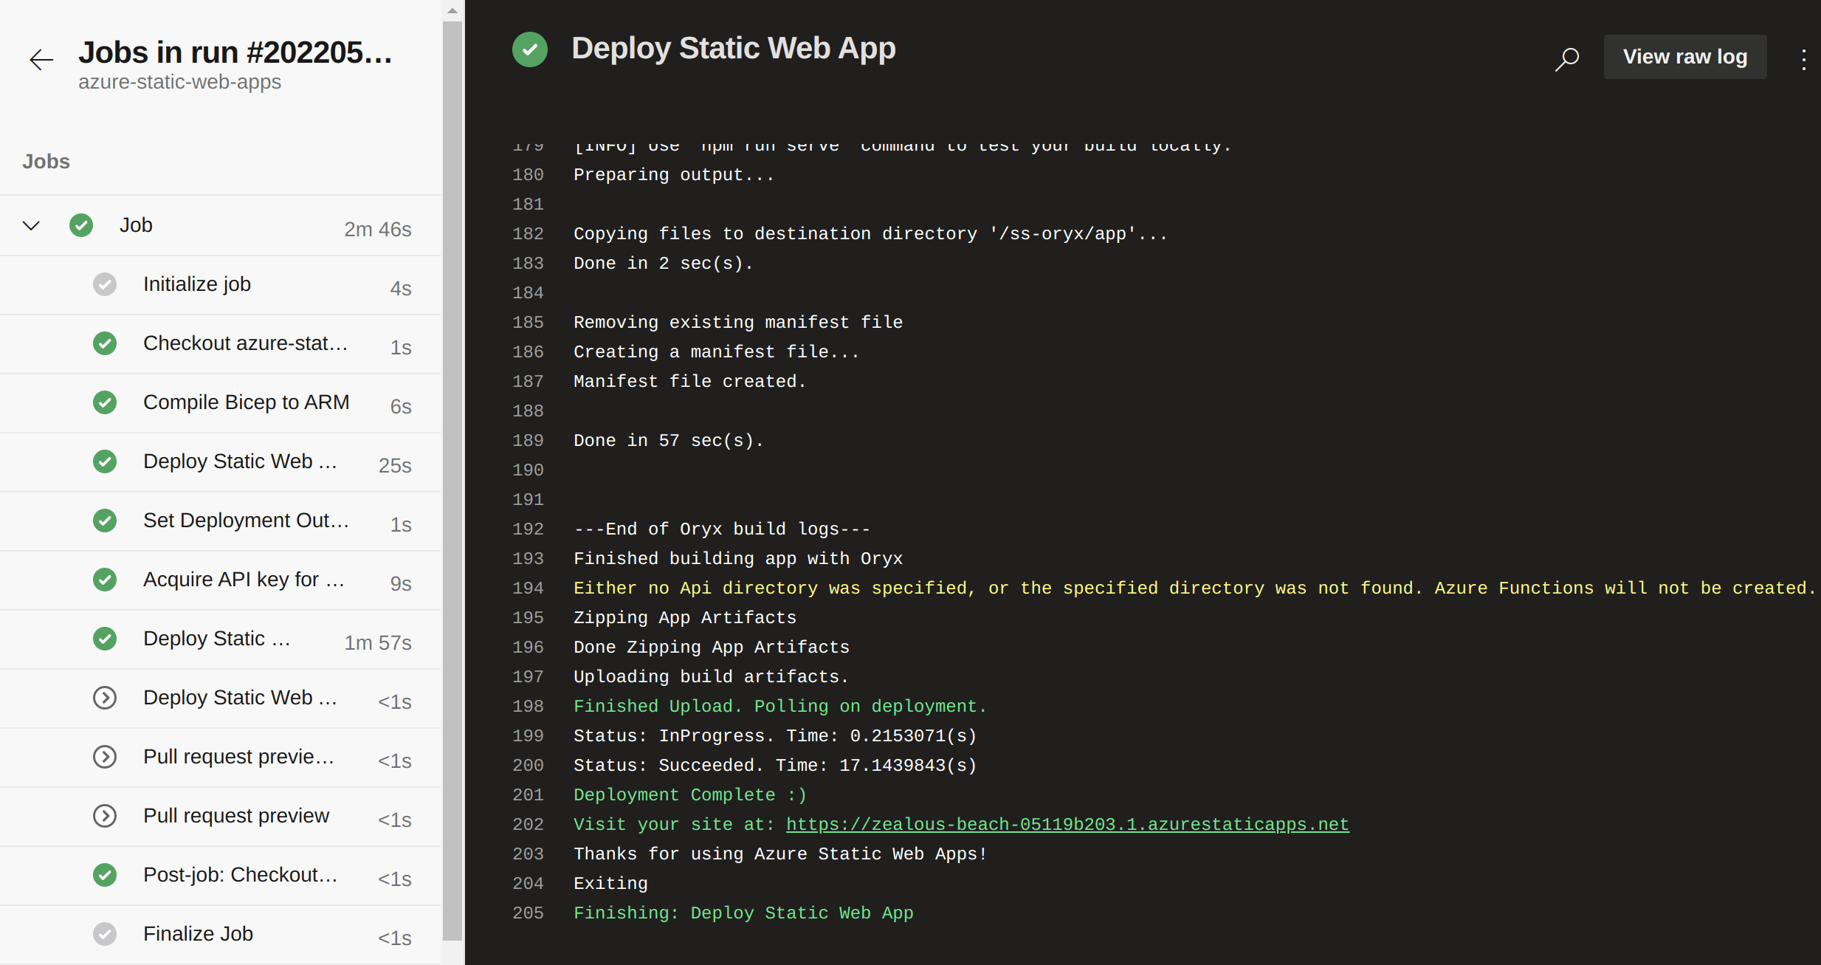Click the Finishing: Deploy Static Web App line
The height and width of the screenshot is (965, 1821).
pyautogui.click(x=743, y=913)
